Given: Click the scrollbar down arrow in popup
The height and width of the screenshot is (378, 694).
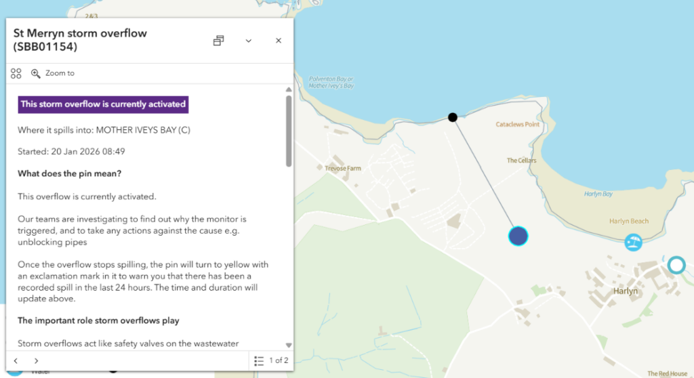Looking at the screenshot, I should pyautogui.click(x=289, y=345).
